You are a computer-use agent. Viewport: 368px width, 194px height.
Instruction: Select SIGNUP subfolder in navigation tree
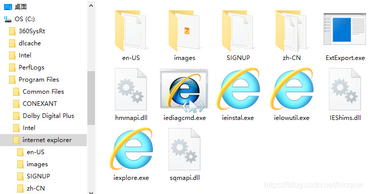coord(33,176)
